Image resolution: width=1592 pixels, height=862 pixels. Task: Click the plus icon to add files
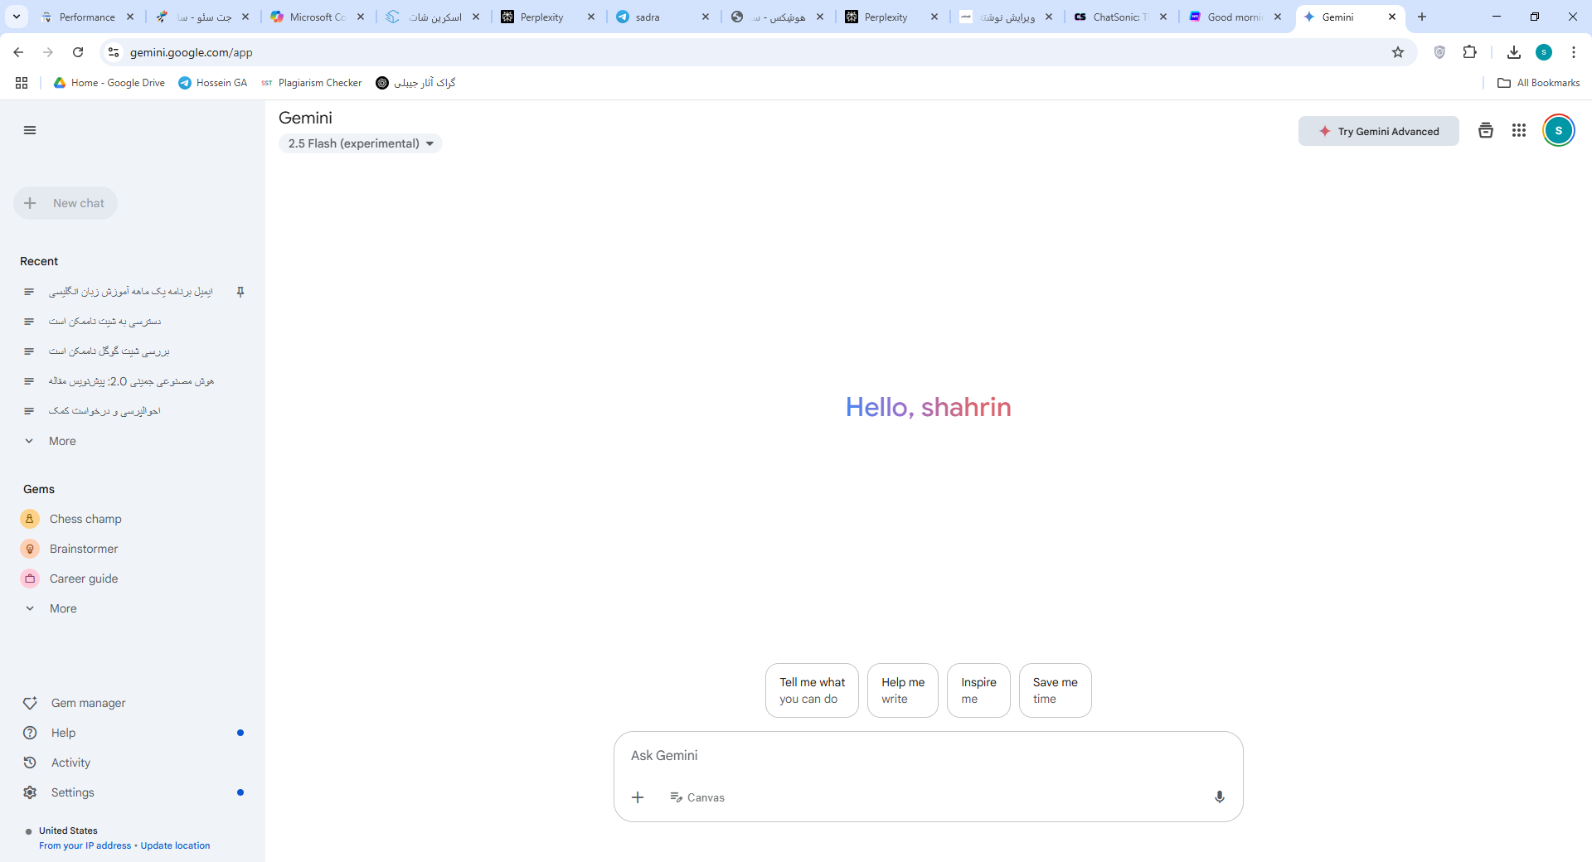(638, 797)
